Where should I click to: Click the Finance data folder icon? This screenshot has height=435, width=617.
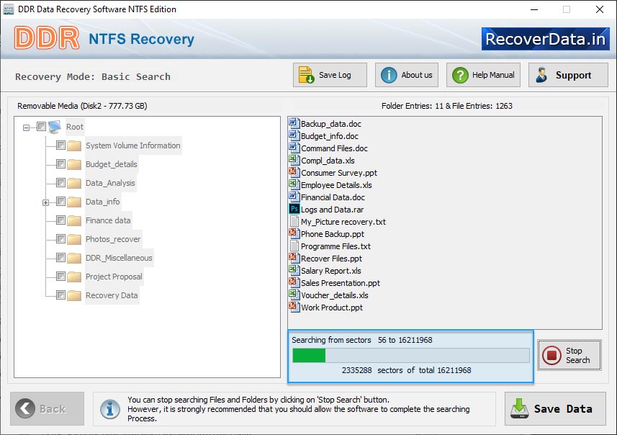point(74,220)
